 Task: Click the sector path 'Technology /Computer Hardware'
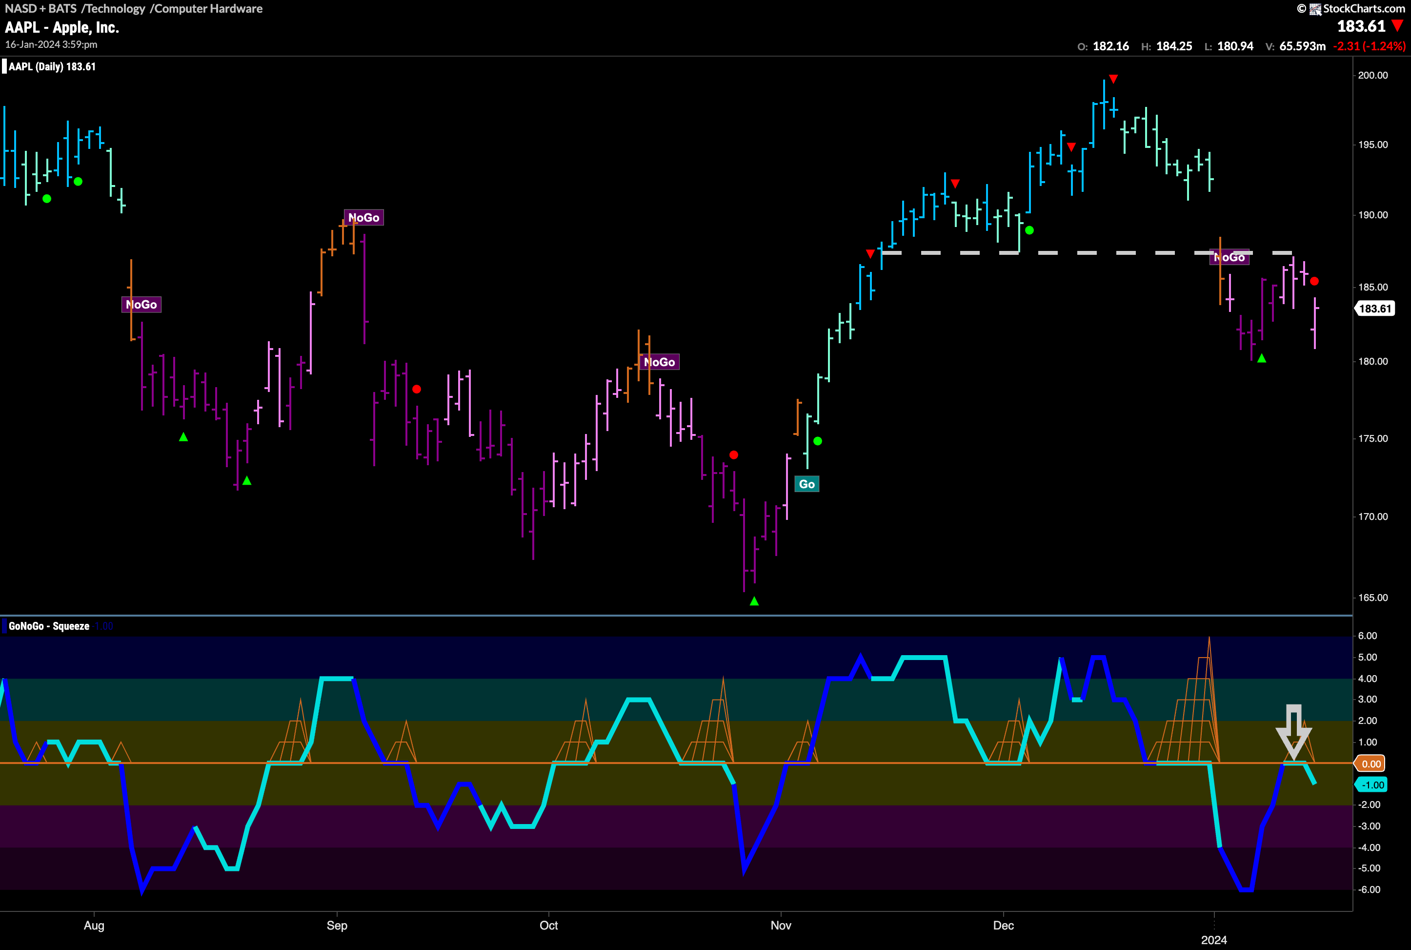tap(174, 8)
